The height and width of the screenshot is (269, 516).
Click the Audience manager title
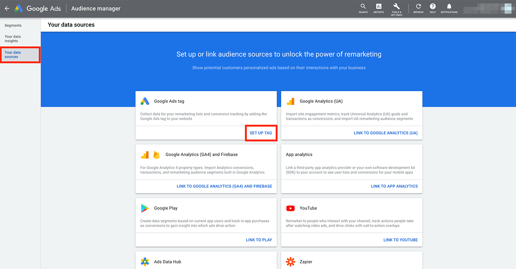click(x=96, y=8)
